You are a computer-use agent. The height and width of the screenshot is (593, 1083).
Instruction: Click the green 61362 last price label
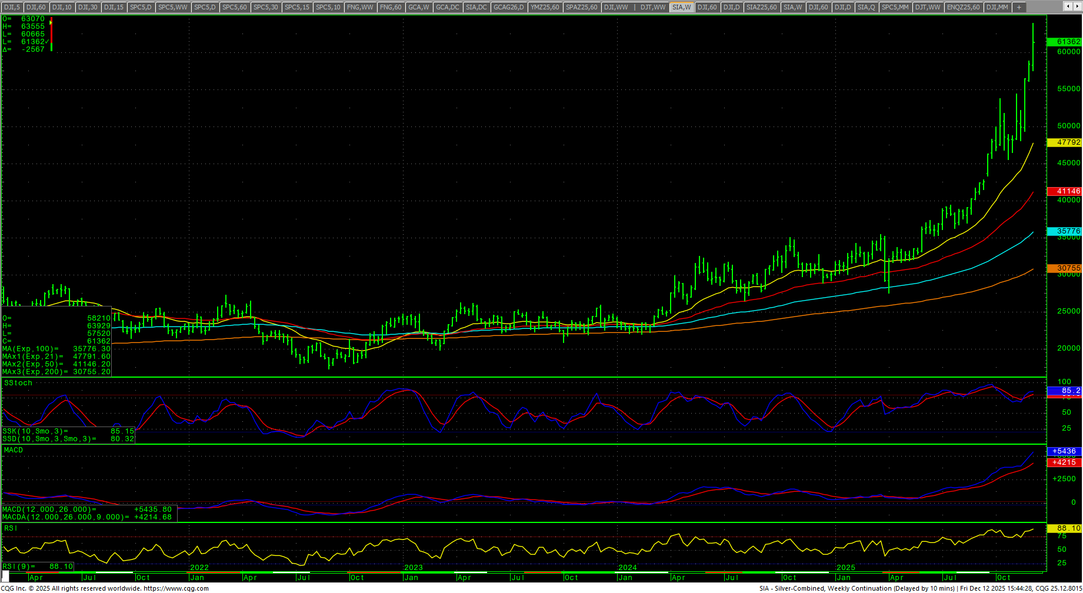(1064, 42)
